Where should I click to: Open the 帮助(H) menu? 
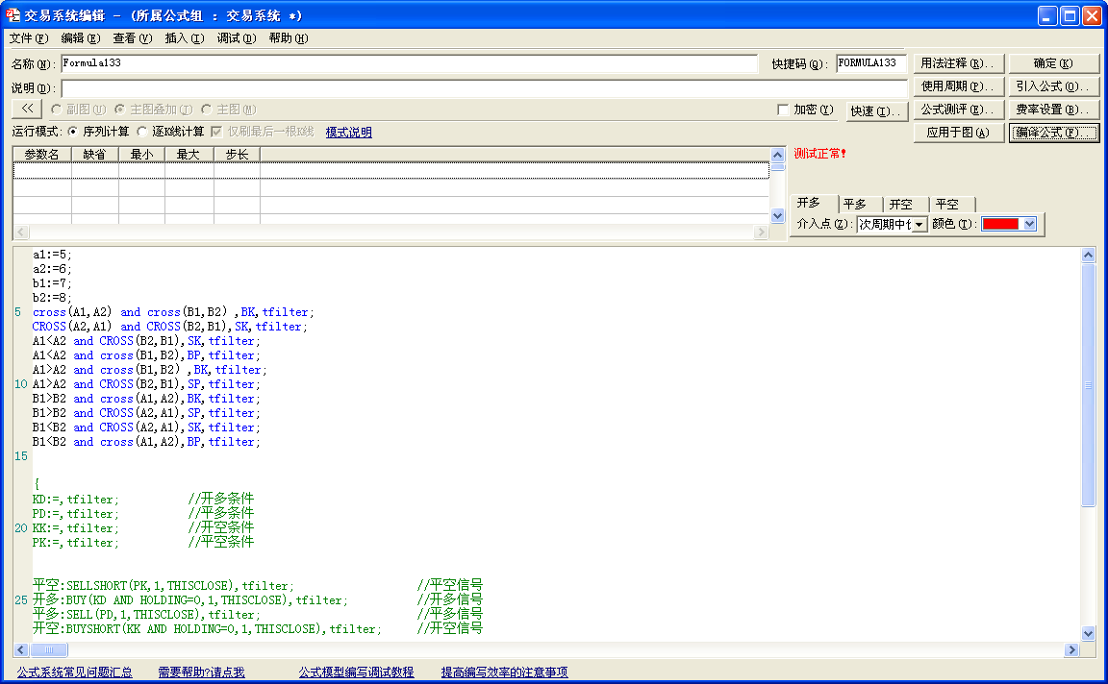coord(289,38)
